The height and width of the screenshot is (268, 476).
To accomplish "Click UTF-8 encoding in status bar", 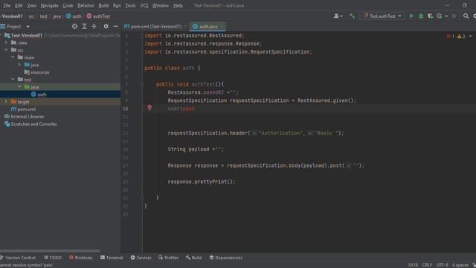I will [442, 265].
